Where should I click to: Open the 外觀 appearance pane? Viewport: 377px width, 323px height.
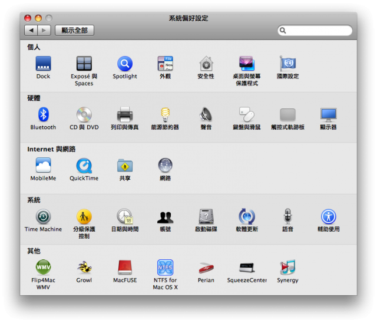click(x=165, y=64)
